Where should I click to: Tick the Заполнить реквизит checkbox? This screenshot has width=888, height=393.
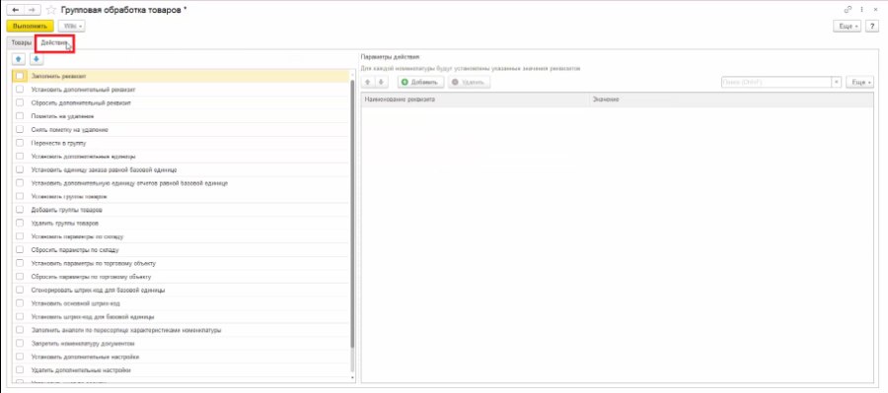(21, 76)
